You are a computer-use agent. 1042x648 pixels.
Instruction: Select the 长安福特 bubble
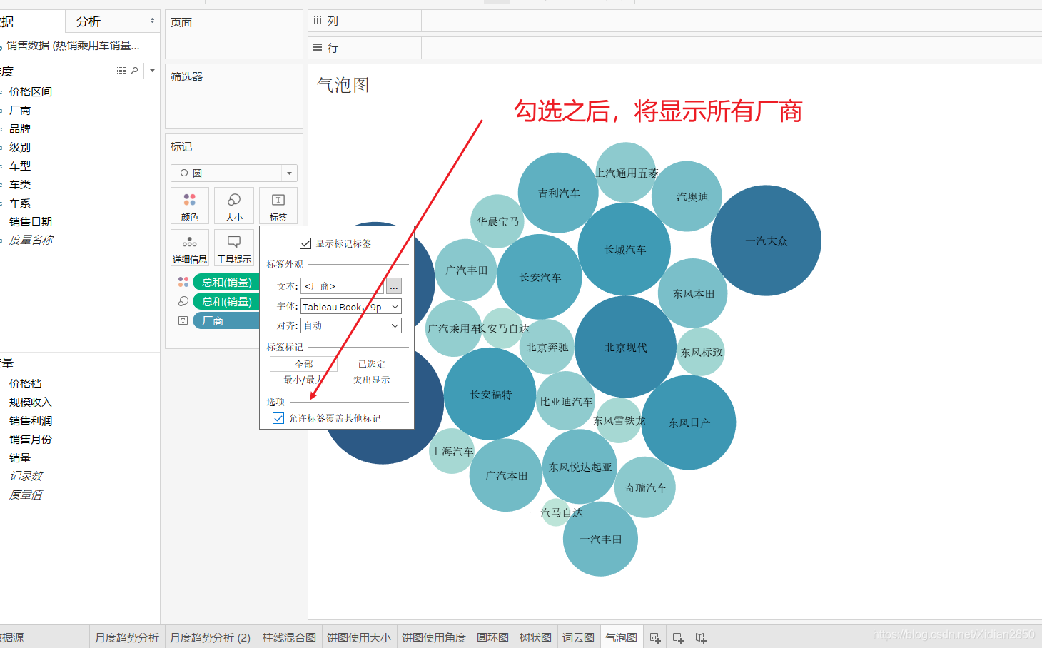[490, 394]
